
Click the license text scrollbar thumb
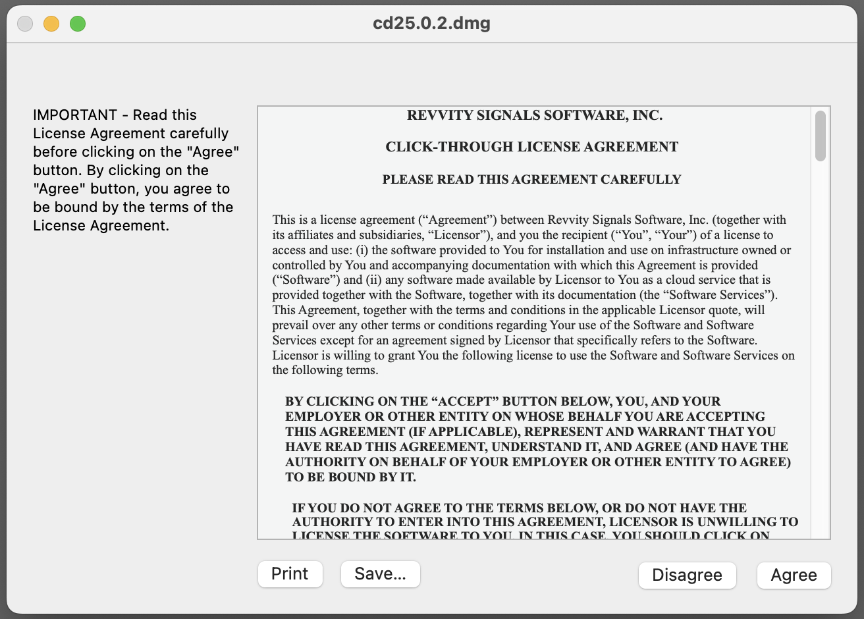(820, 136)
